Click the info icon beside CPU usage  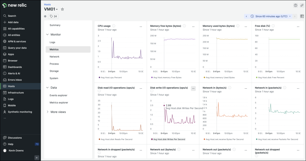click(114, 26)
